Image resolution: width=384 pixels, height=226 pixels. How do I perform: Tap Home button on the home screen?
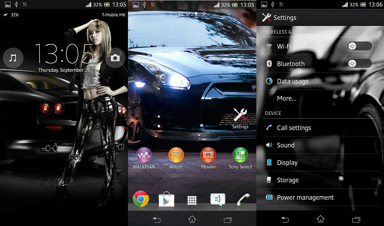[x=192, y=219]
